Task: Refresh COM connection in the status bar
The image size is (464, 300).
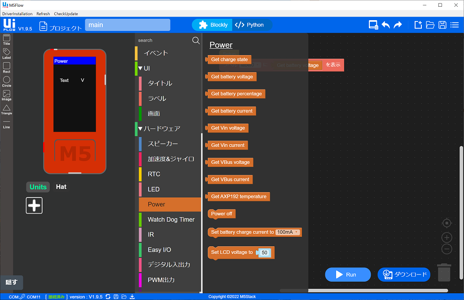Action: [x=108, y=297]
